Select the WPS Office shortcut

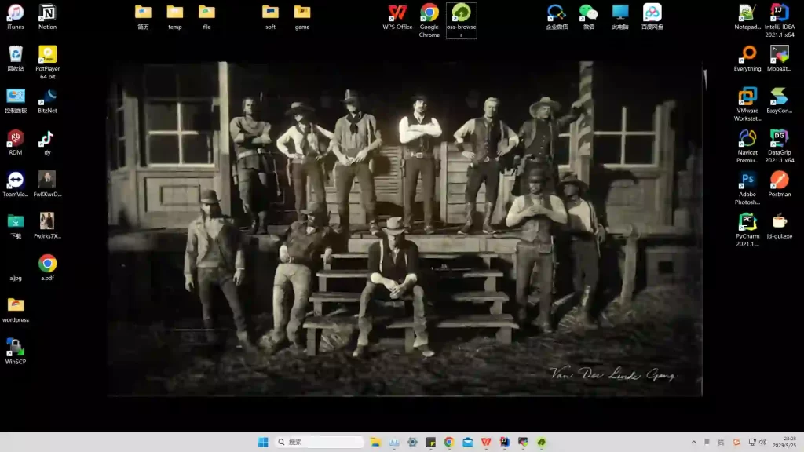point(397,17)
